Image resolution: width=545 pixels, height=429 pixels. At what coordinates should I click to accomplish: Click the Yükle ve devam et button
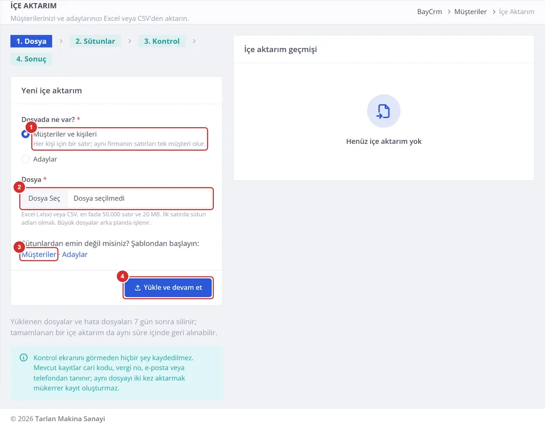[x=168, y=288]
